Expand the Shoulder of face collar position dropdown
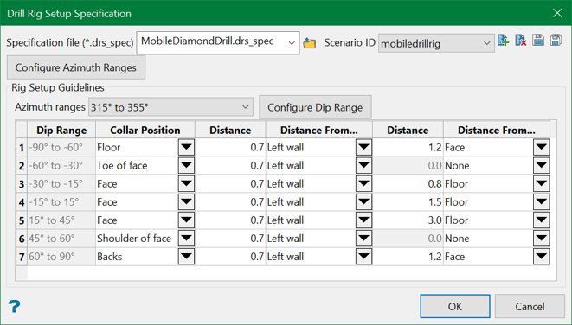Image resolution: width=572 pixels, height=325 pixels. (x=186, y=239)
